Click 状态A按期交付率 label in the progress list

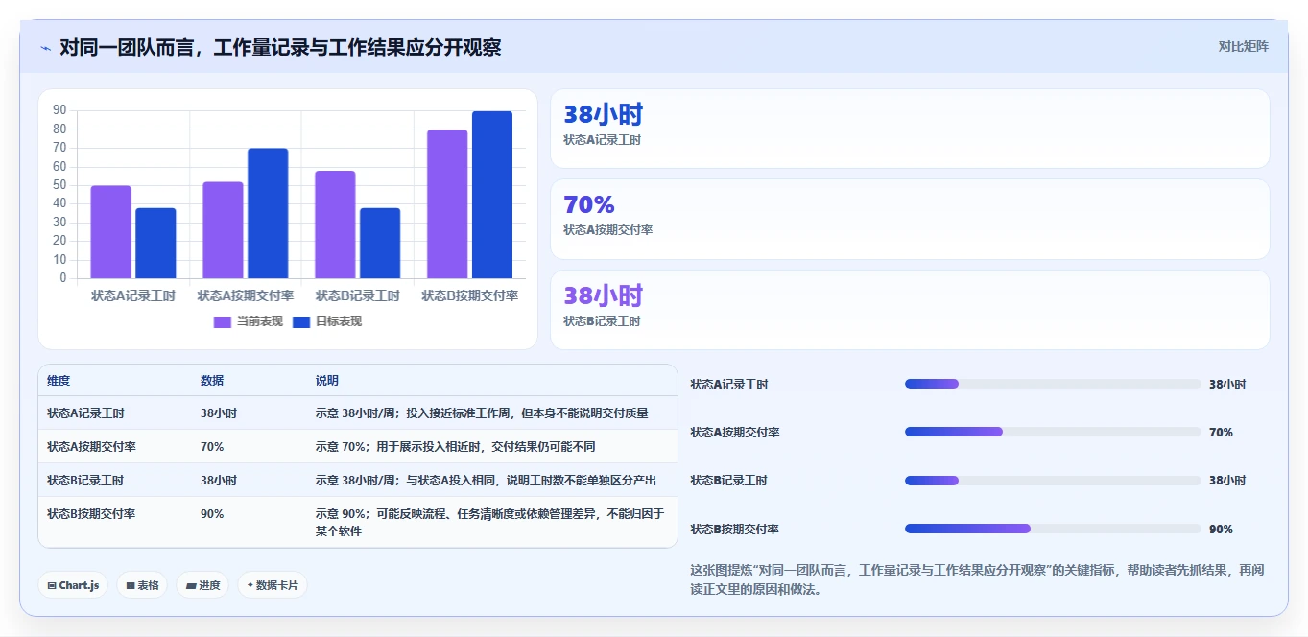coord(735,433)
